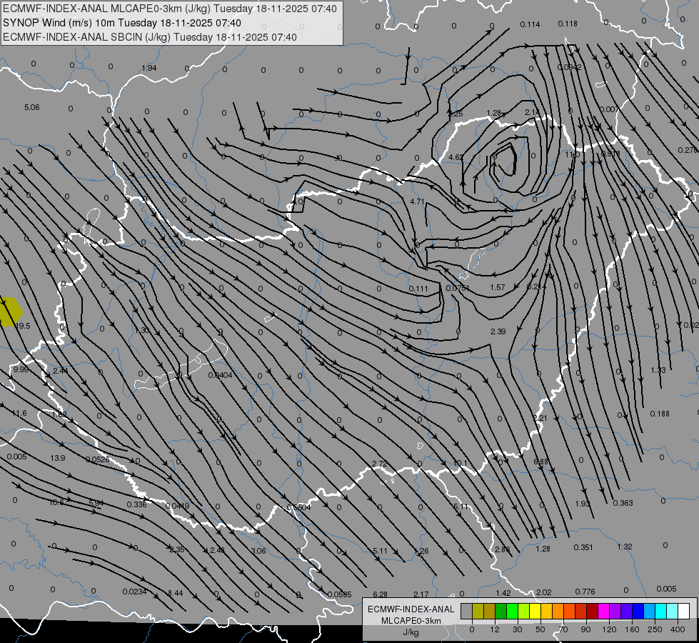The width and height of the screenshot is (699, 643).
Task: Click the grid value 0.111
Action: click(418, 289)
